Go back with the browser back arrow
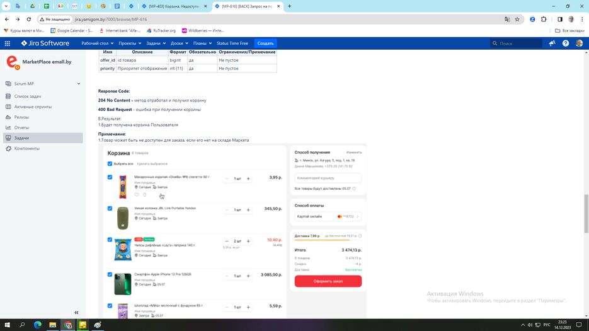The width and height of the screenshot is (589, 331). [x=7, y=19]
